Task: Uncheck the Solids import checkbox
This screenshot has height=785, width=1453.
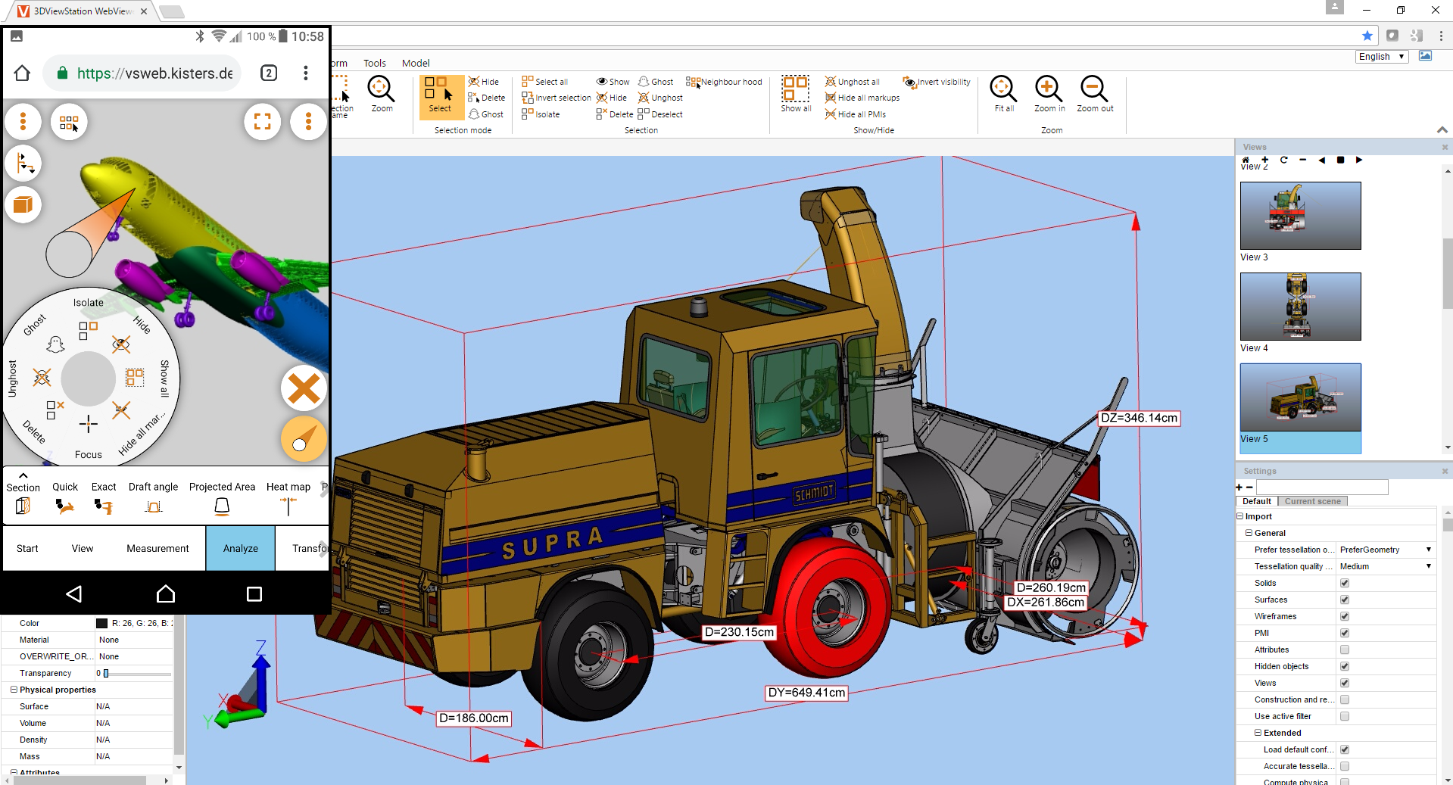Action: 1345,583
